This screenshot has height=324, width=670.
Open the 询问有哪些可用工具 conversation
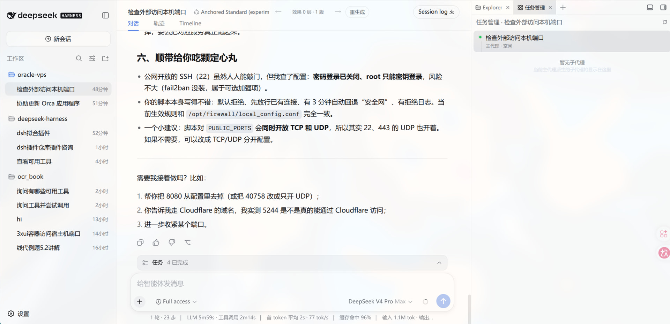coord(58,191)
